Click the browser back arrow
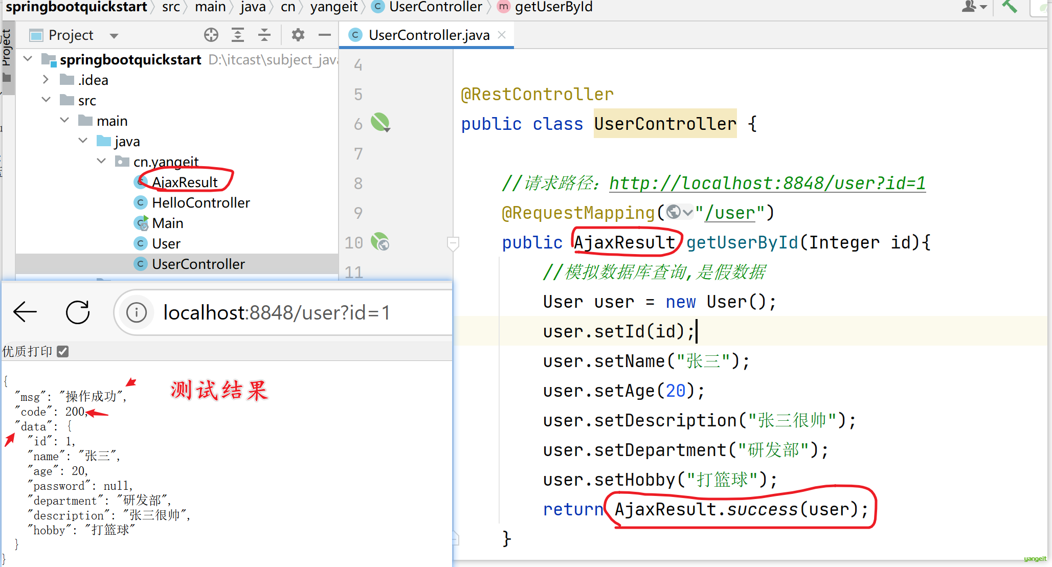 coord(25,312)
